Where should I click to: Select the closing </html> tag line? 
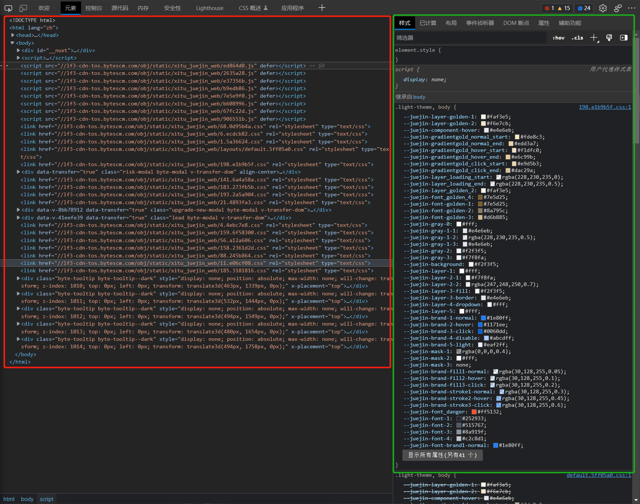pyautogui.click(x=20, y=362)
